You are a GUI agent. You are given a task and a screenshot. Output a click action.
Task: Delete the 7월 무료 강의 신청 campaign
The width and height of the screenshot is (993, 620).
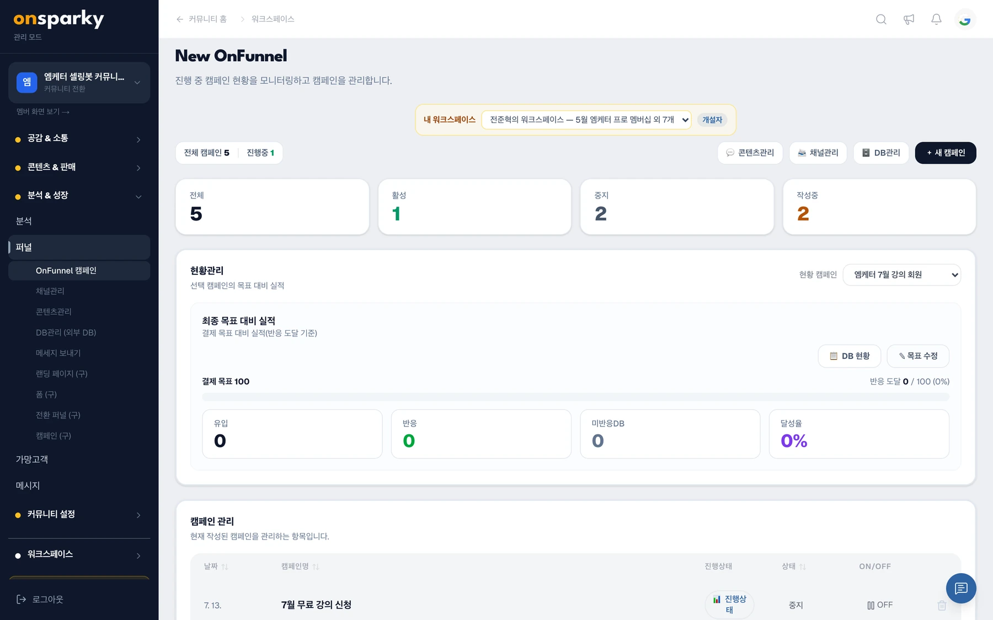pos(942,605)
